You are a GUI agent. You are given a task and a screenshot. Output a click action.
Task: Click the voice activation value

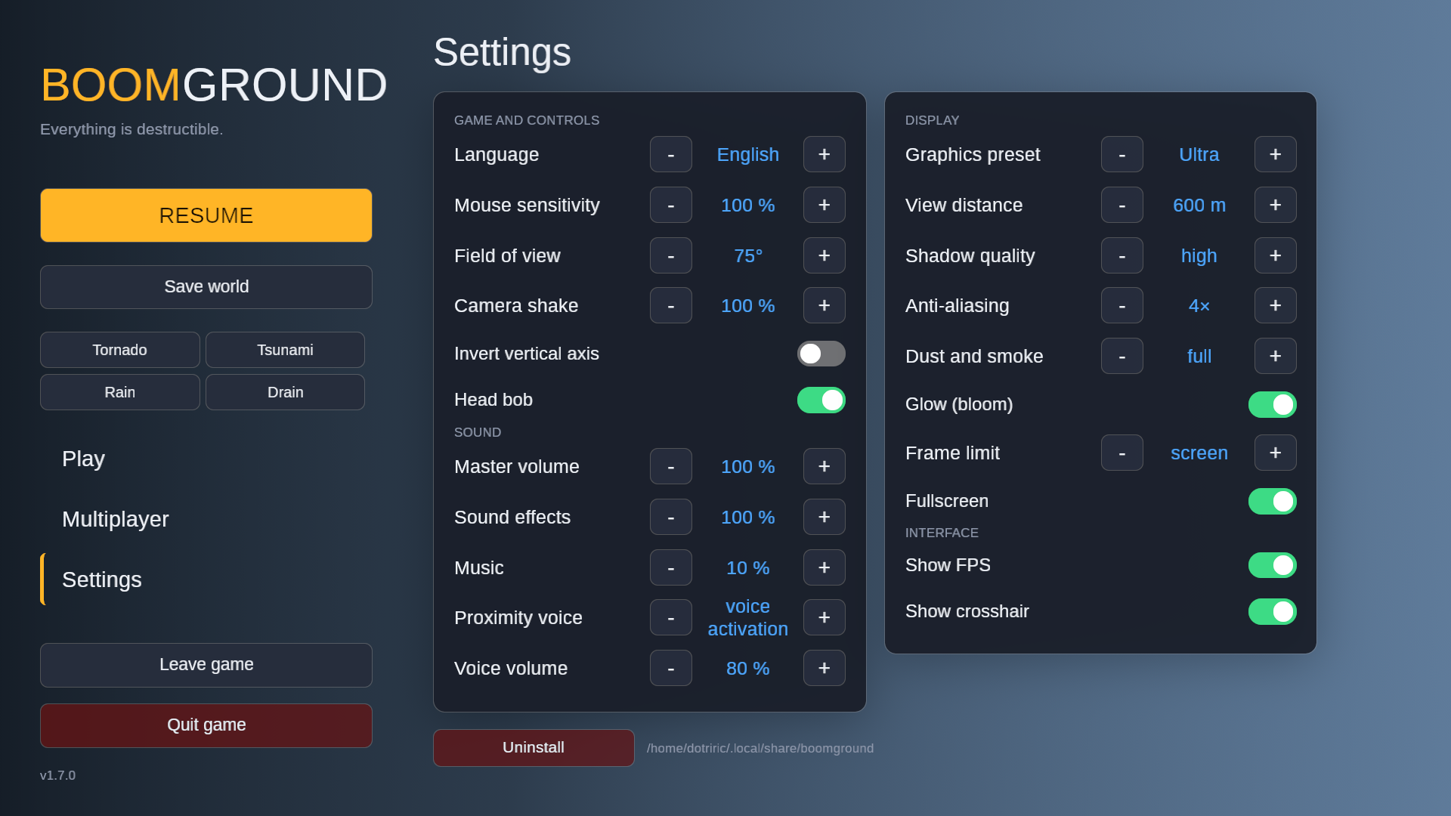tap(747, 617)
